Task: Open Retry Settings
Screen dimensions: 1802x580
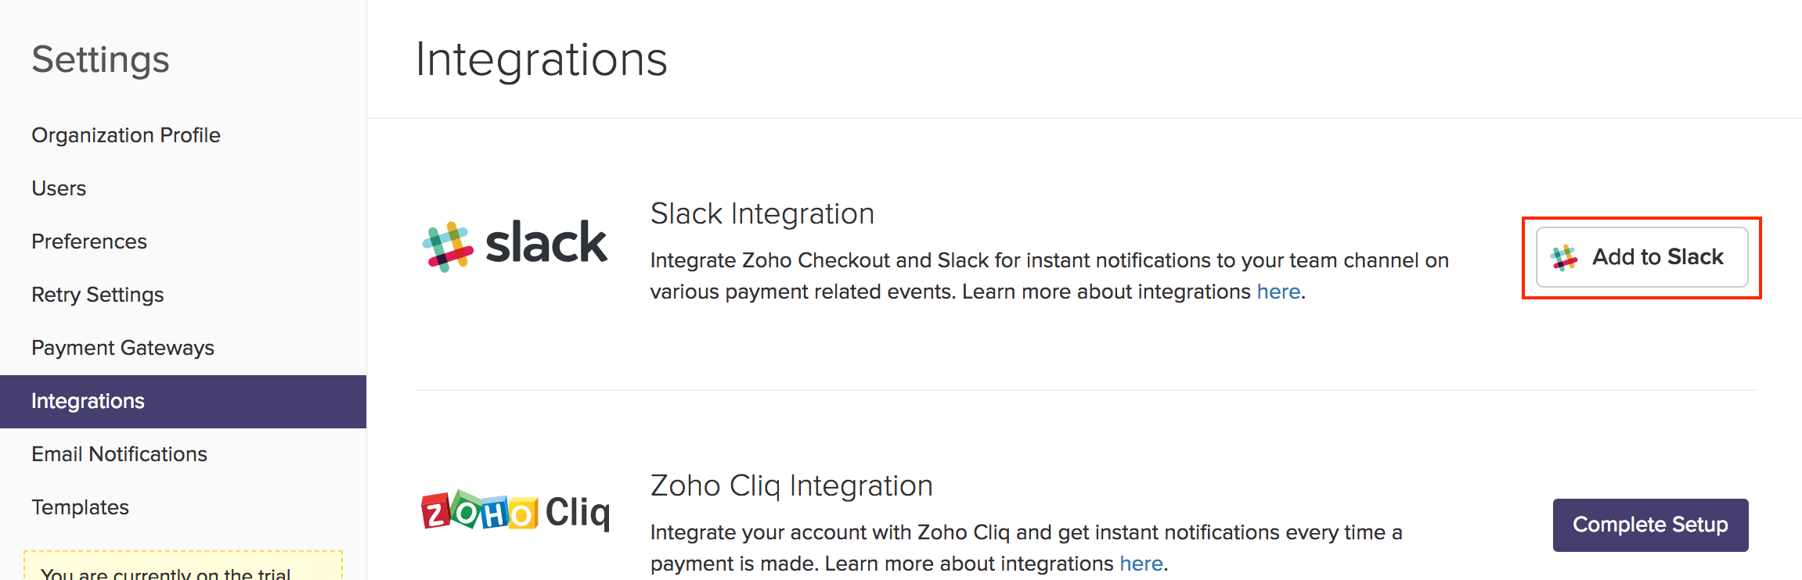Action: pyautogui.click(x=98, y=295)
